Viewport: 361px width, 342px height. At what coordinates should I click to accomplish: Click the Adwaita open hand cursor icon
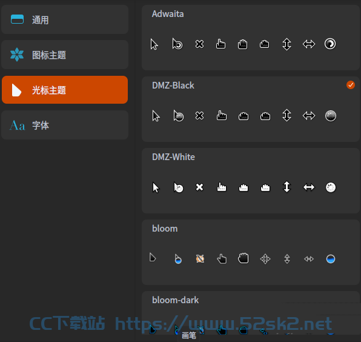(242, 44)
